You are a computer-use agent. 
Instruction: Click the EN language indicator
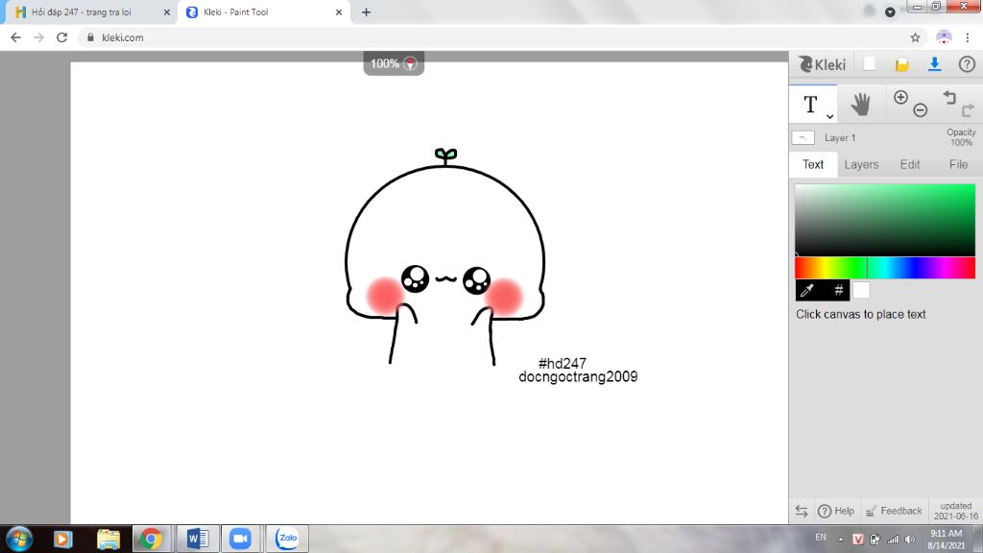pos(821,538)
